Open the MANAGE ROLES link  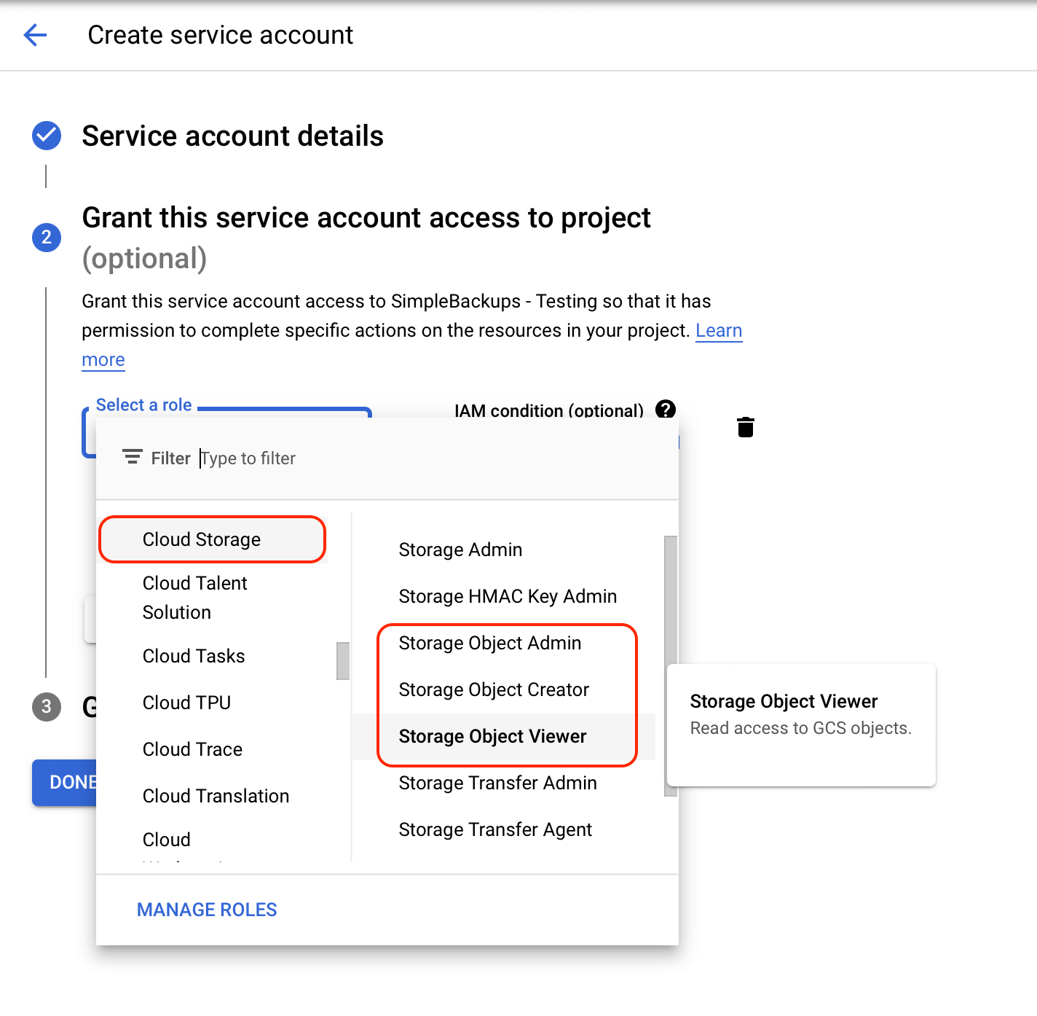click(206, 909)
